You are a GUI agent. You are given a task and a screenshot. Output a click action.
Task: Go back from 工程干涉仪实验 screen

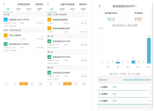pyautogui.click(x=48, y=4)
